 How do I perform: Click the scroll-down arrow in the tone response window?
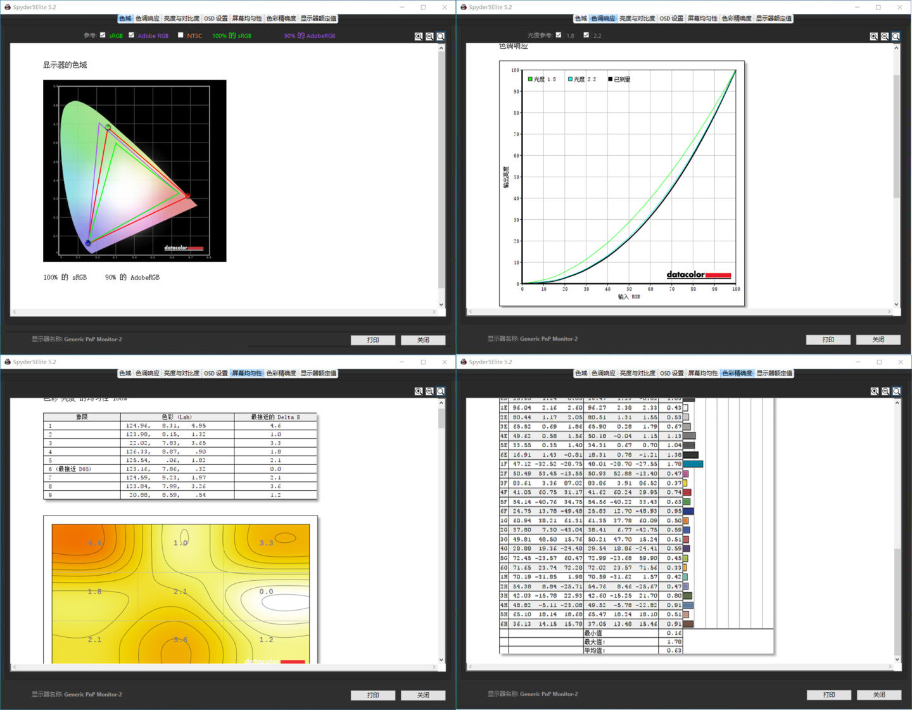coord(897,305)
